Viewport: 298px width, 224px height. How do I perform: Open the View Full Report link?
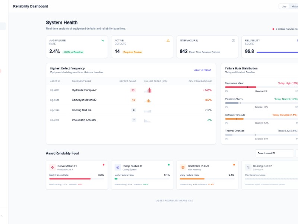[x=202, y=70]
